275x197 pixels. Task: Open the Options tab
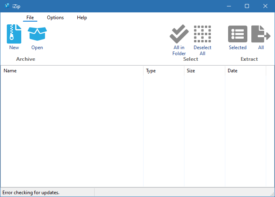click(55, 18)
